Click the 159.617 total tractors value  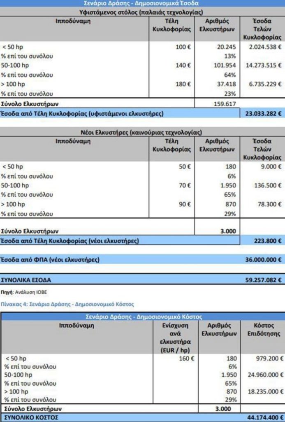pos(225,104)
